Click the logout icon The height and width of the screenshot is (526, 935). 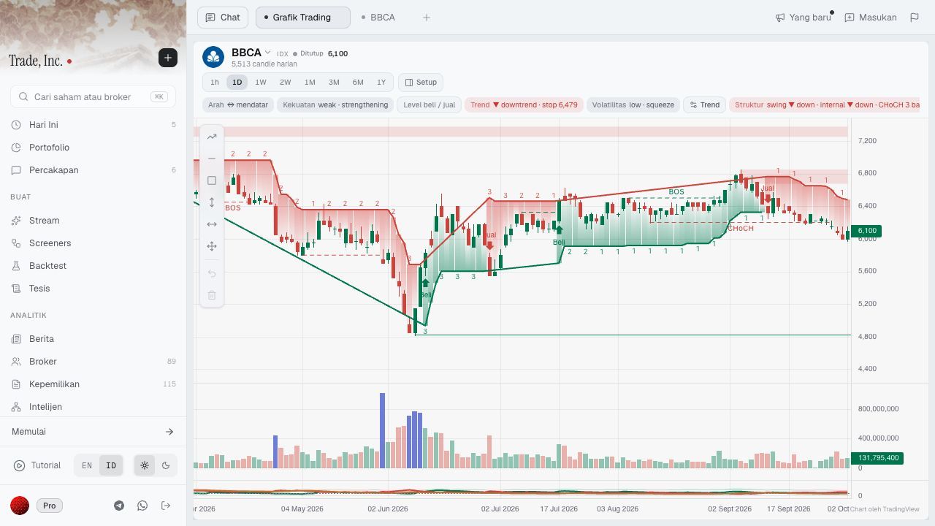pos(166,506)
